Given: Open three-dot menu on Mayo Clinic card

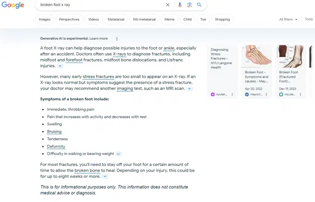Looking at the screenshot, I should pos(266,94).
